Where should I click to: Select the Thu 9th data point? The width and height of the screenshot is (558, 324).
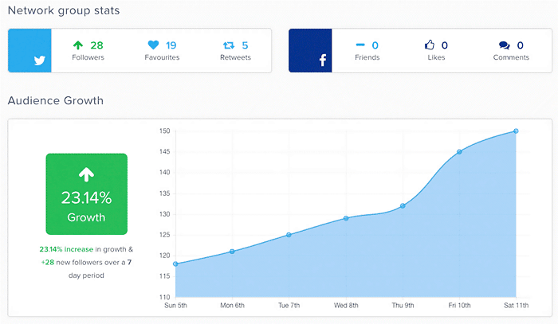tap(403, 205)
